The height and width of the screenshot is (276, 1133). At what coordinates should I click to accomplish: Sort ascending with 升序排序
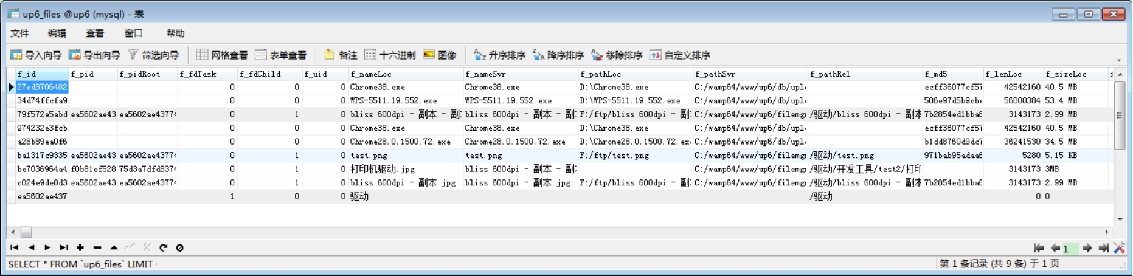click(x=499, y=55)
